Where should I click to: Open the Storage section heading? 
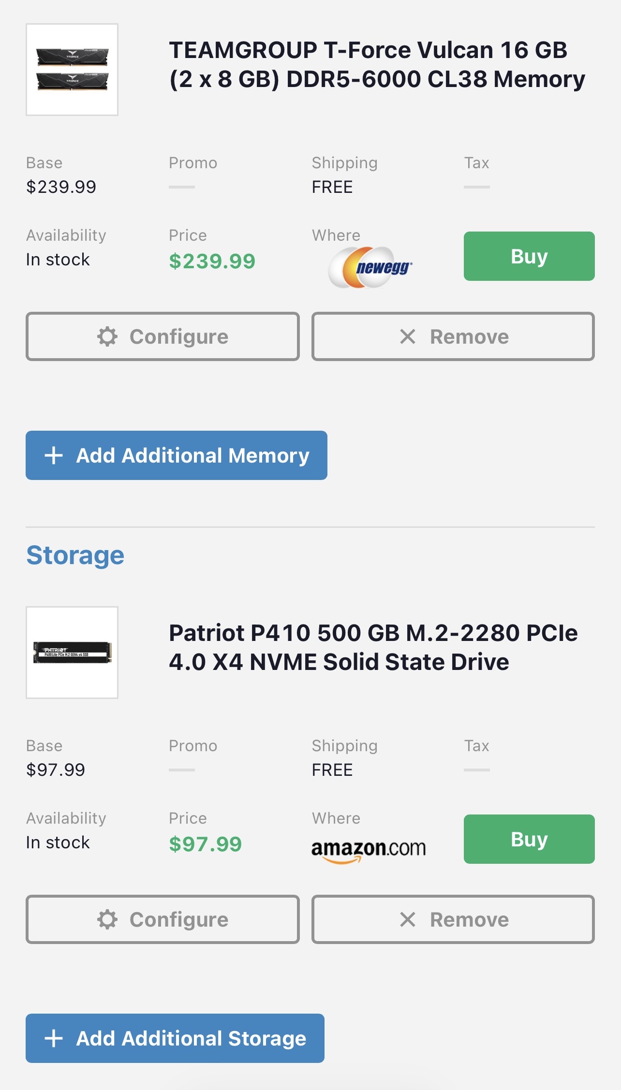point(75,555)
